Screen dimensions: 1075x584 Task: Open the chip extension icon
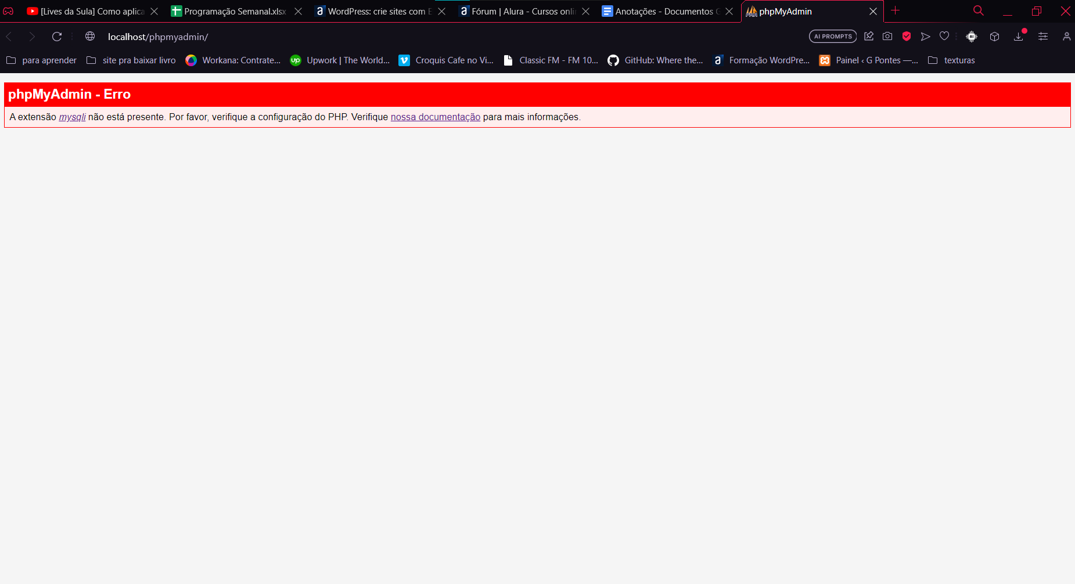click(972, 37)
